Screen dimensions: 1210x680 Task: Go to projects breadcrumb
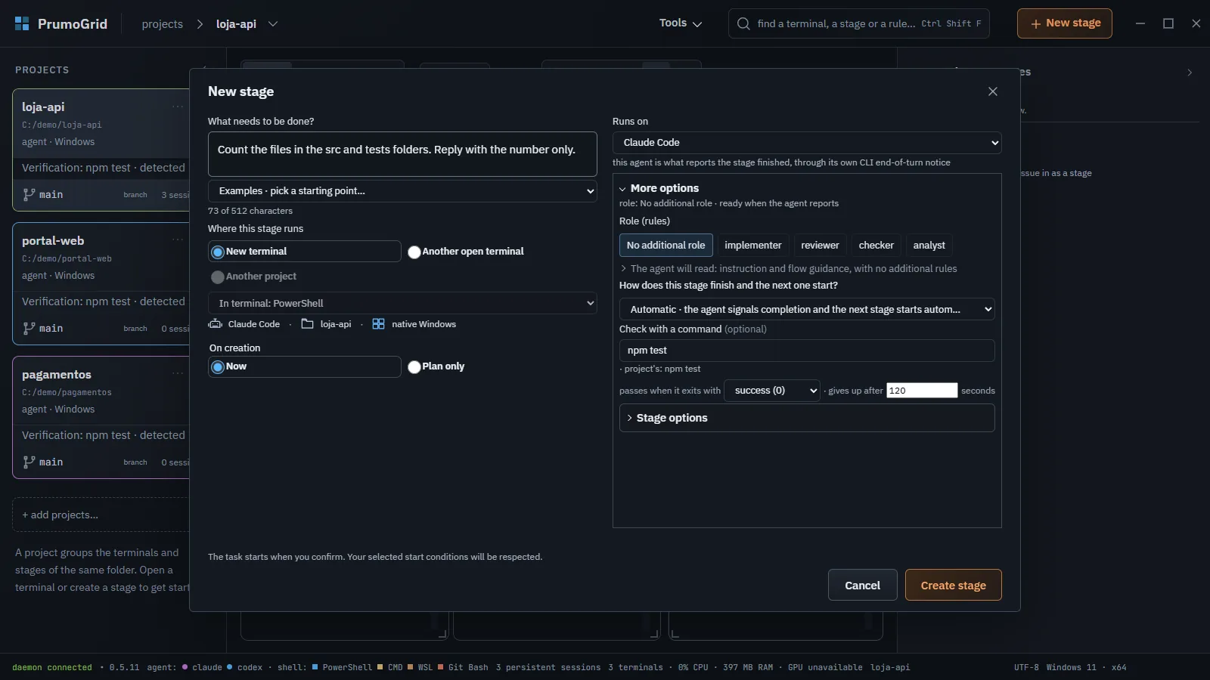pos(162,24)
